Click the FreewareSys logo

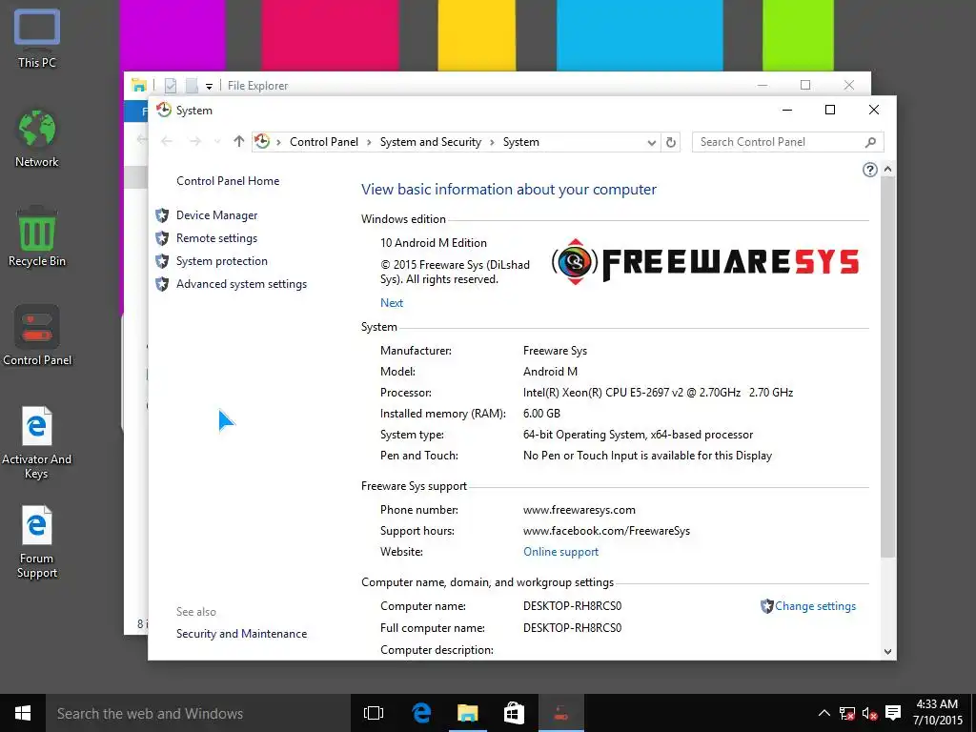(705, 261)
